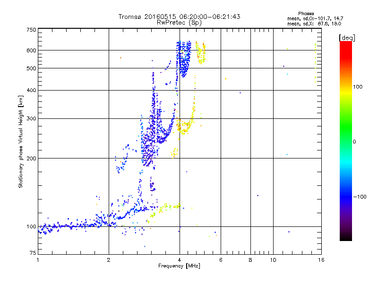The image size is (378, 283).
Task: Click the 'Frequency [MHz]' axis label
Action: tap(179, 266)
